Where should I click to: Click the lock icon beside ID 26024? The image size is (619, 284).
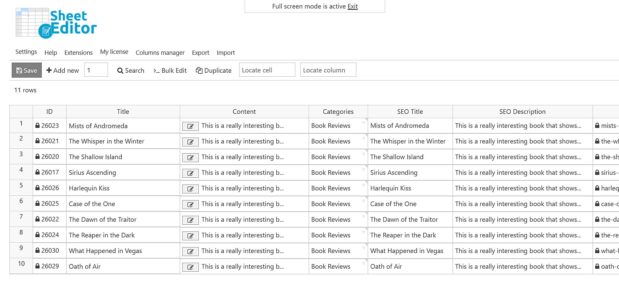(x=38, y=235)
